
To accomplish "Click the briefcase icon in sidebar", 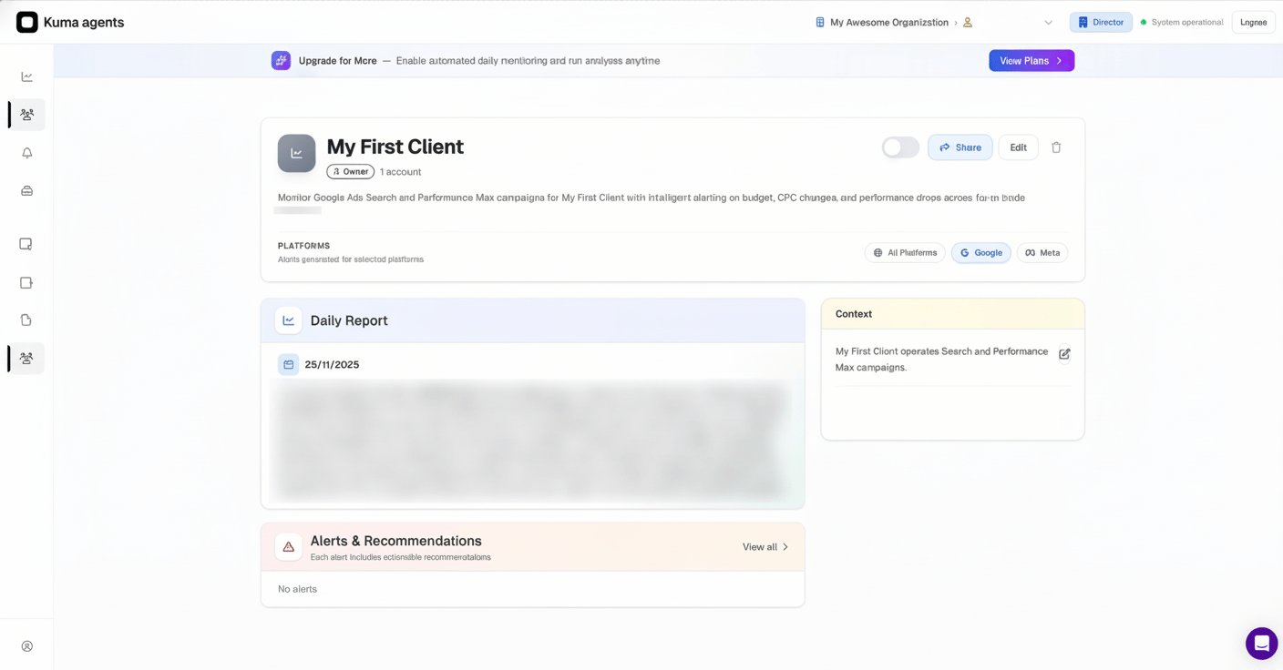I will pos(27,191).
